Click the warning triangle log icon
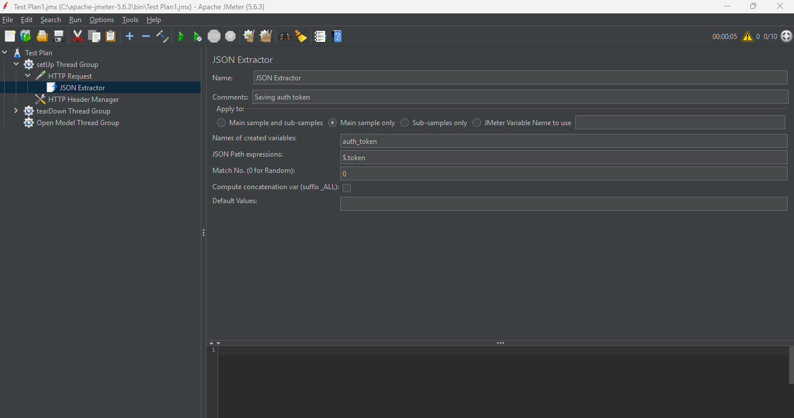 (747, 36)
